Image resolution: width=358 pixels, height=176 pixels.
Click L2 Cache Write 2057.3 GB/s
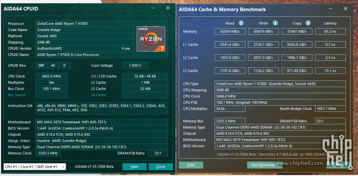(x=263, y=58)
